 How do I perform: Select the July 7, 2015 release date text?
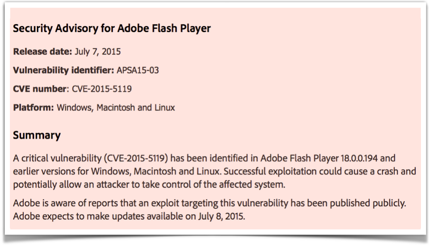pyautogui.click(x=98, y=52)
